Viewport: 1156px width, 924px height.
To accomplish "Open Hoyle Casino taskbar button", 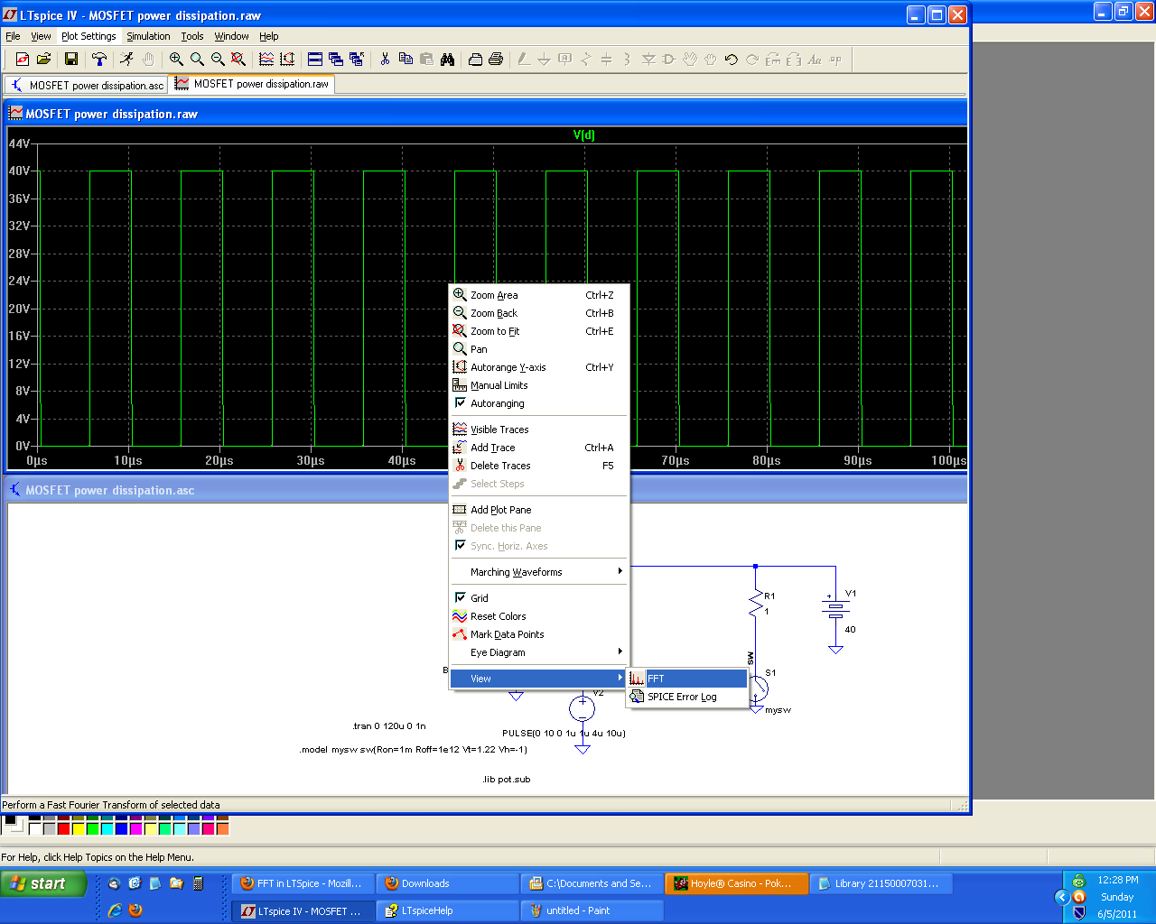I will click(x=736, y=883).
